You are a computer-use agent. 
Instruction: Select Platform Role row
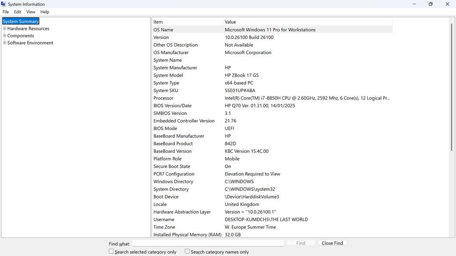[272, 159]
